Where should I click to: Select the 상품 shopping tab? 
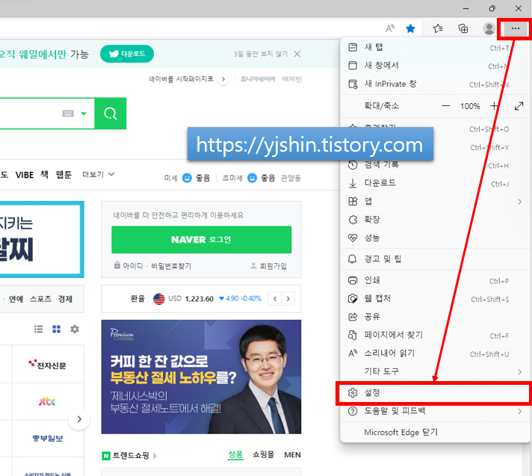pyautogui.click(x=235, y=454)
